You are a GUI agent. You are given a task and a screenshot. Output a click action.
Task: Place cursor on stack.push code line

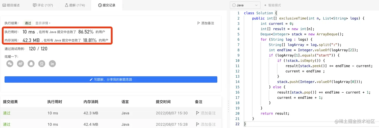point(320,82)
